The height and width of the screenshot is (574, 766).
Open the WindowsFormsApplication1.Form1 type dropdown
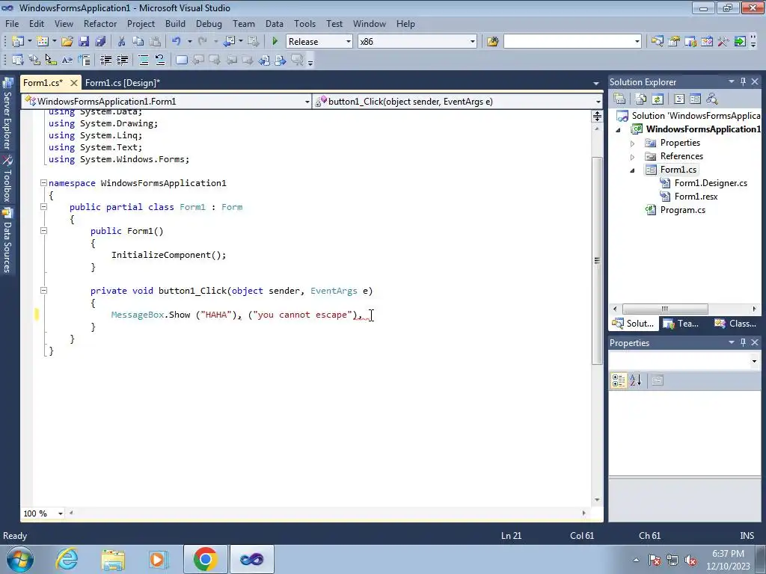pyautogui.click(x=307, y=102)
